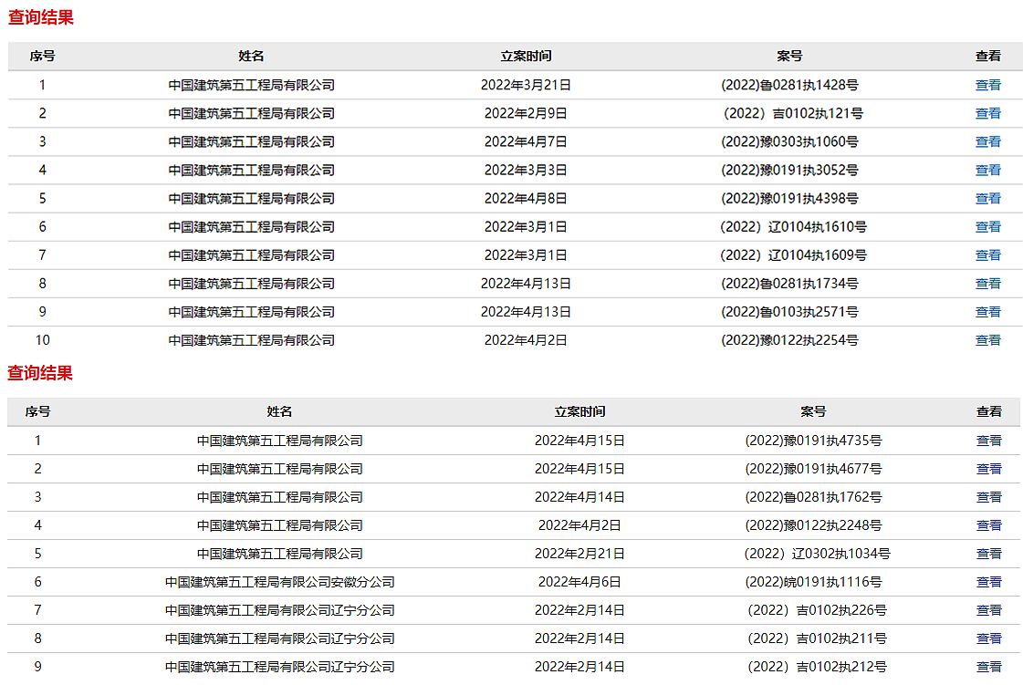Click 查看 column header in first table
The width and height of the screenshot is (1023, 685).
tap(987, 57)
